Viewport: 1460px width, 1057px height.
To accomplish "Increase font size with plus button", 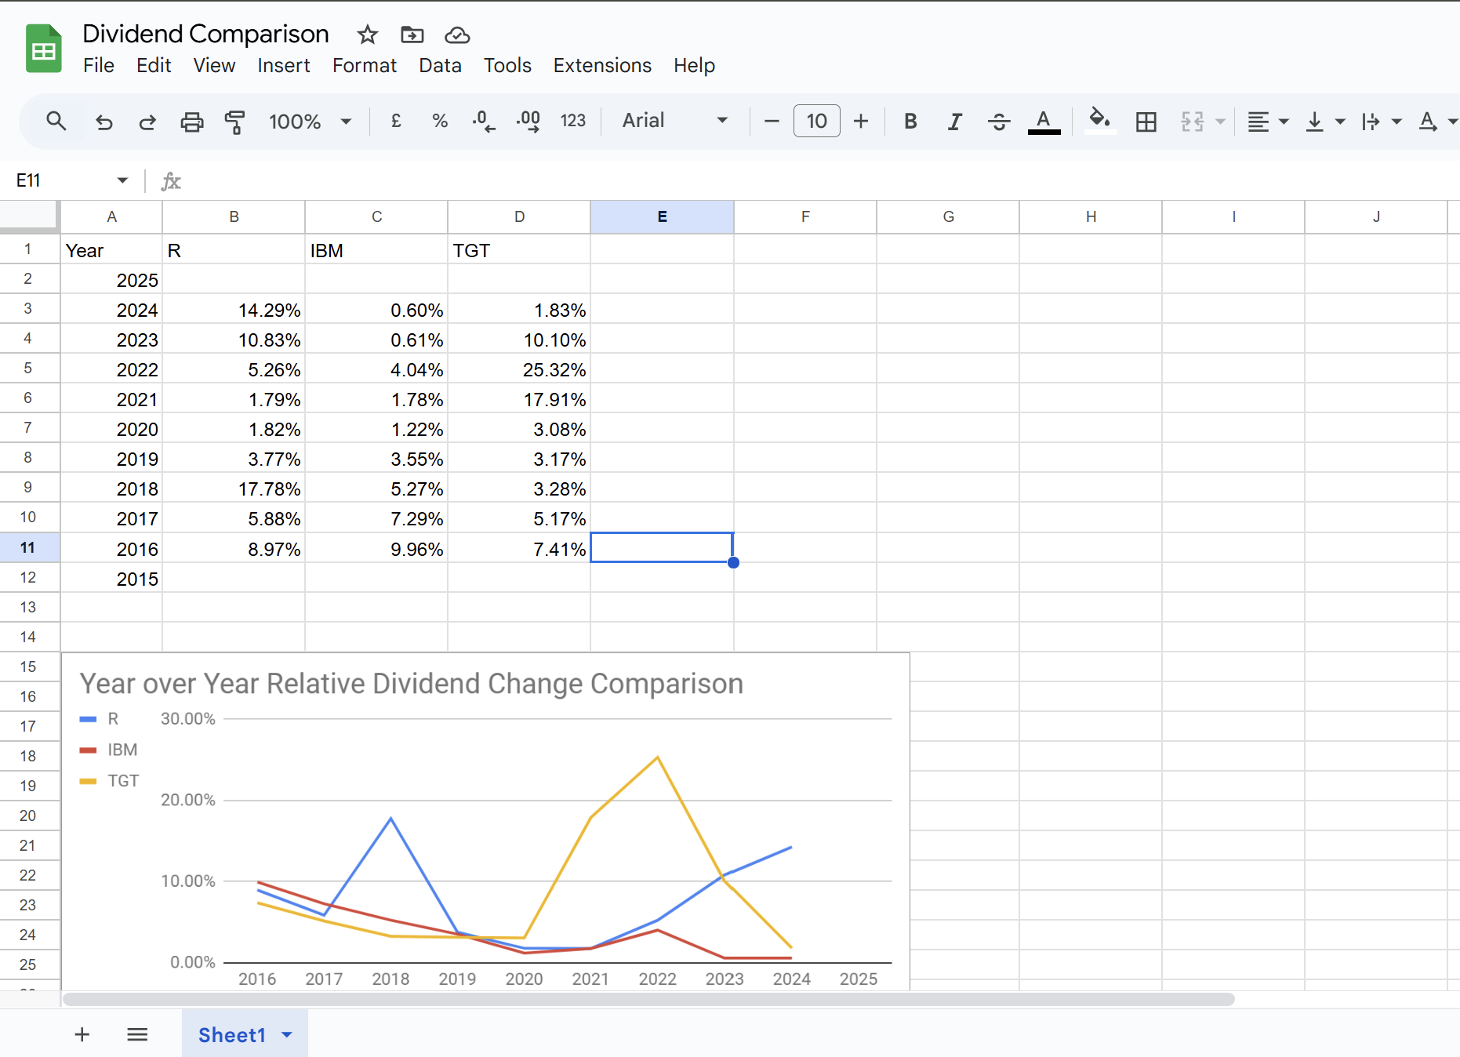I will [861, 121].
